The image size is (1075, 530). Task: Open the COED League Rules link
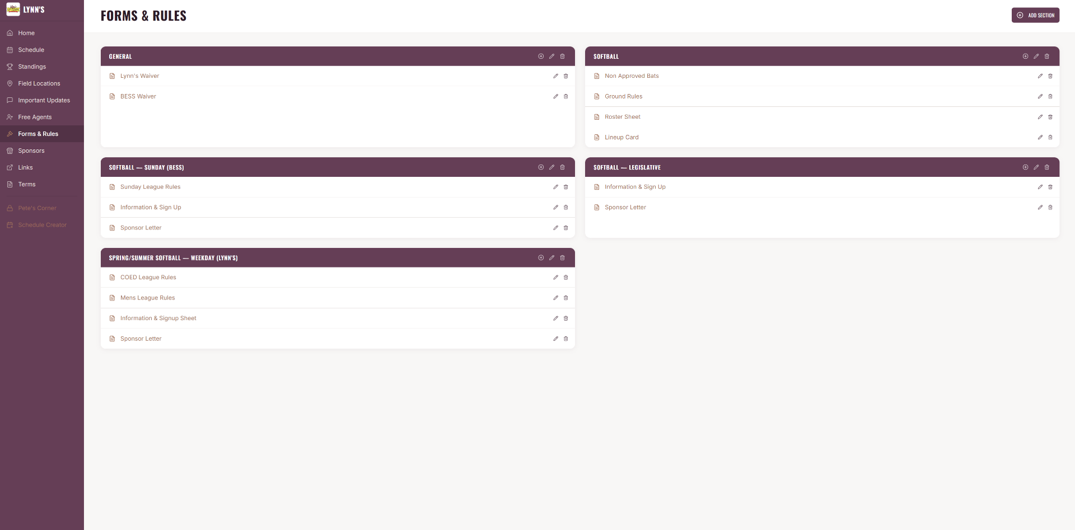(148, 278)
